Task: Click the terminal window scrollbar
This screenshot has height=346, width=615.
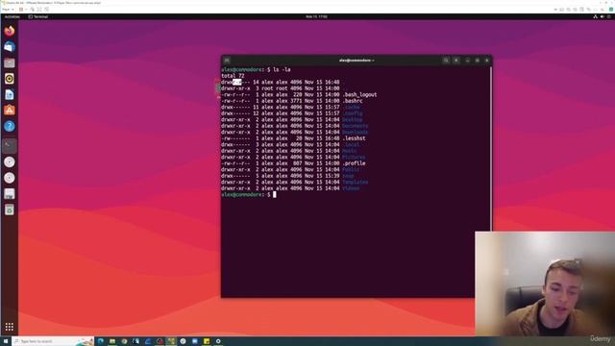Action: (x=490, y=149)
